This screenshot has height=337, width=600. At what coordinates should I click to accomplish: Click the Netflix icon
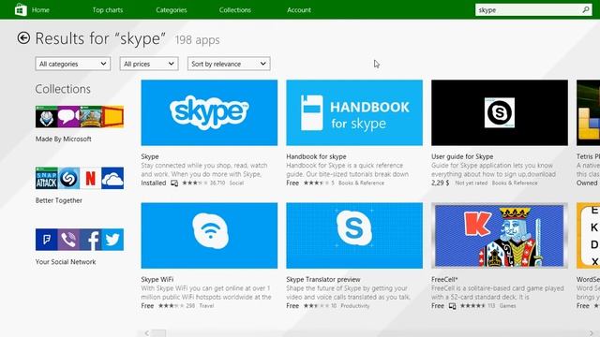pos(91,178)
